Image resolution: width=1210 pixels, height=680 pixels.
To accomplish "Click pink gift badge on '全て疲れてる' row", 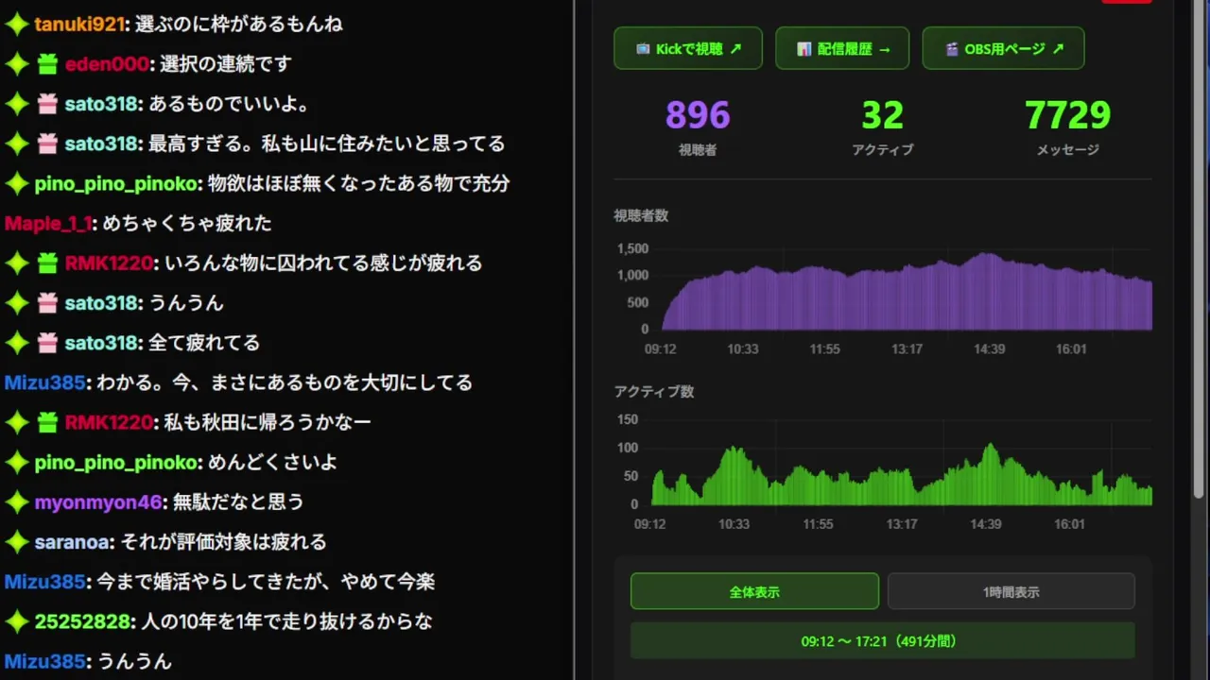I will (x=47, y=343).
